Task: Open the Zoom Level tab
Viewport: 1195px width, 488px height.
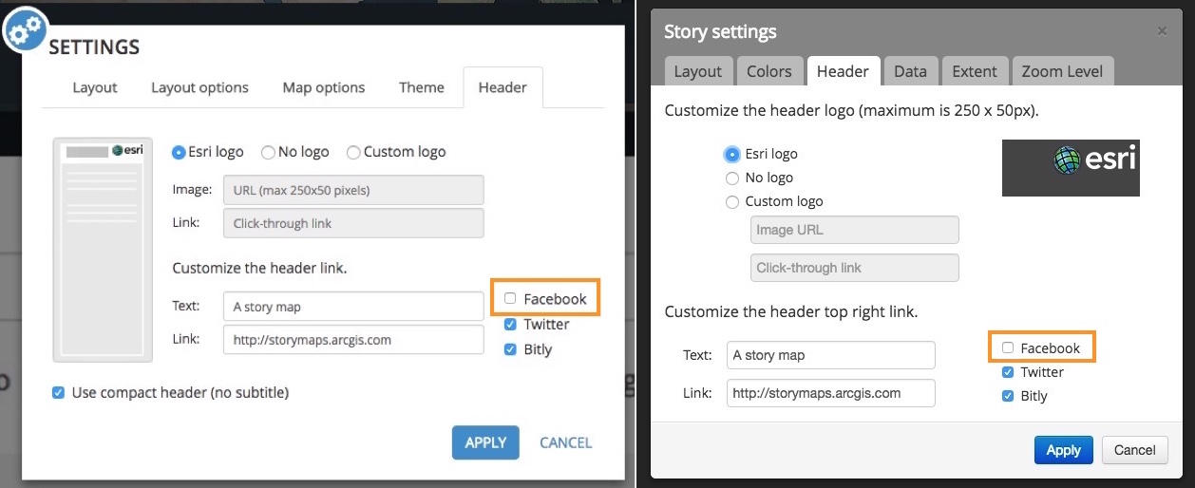Action: click(x=1062, y=71)
